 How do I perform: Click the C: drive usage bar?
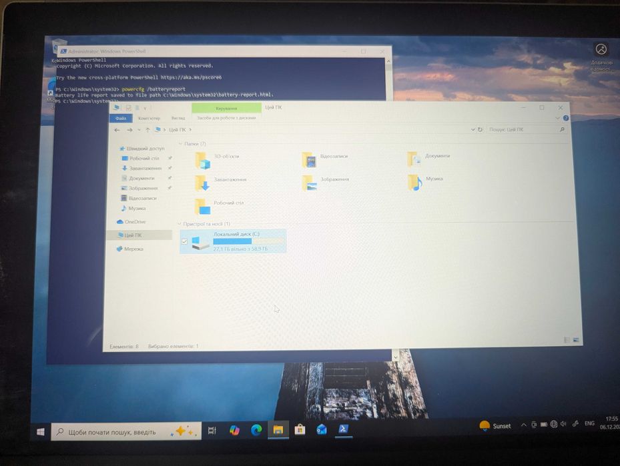point(249,241)
